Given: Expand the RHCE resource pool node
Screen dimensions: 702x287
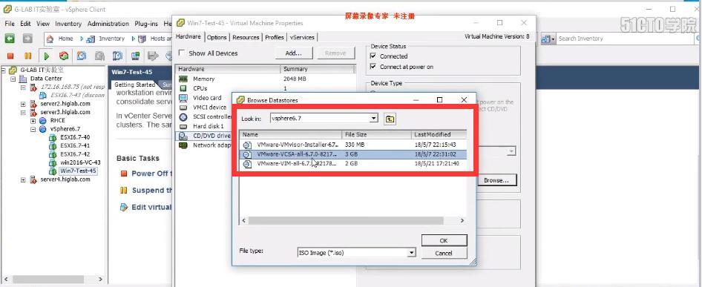Looking at the screenshot, I should (x=33, y=121).
